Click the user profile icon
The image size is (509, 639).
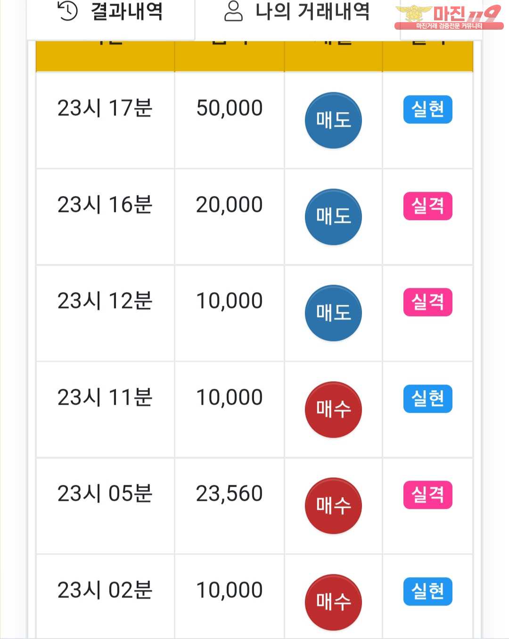(x=233, y=11)
